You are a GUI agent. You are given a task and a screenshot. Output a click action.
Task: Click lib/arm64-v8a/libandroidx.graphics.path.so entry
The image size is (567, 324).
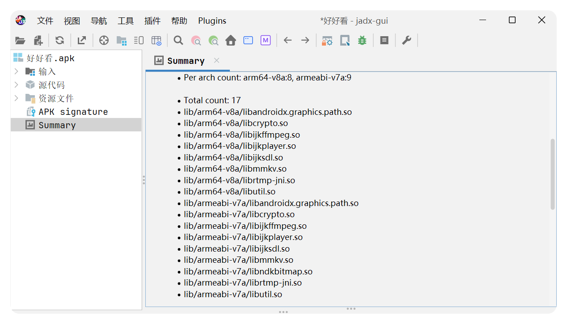(x=268, y=112)
